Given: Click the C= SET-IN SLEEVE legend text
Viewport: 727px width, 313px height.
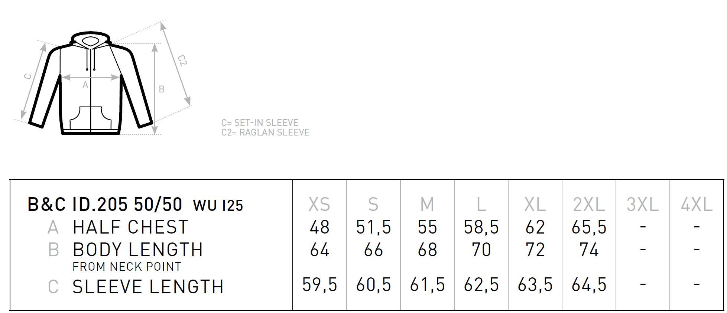Looking at the screenshot, I should 260,123.
